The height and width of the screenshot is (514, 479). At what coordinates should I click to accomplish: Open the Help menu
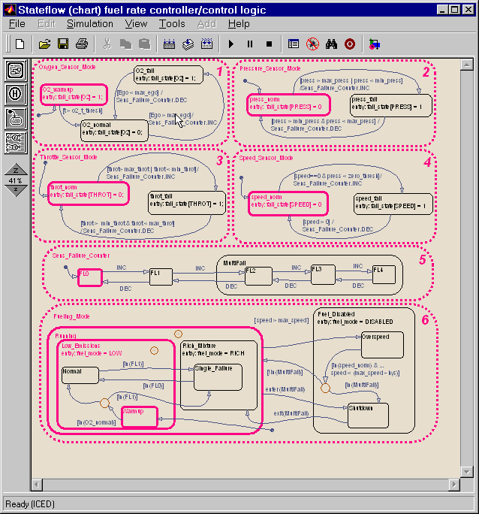click(x=239, y=24)
